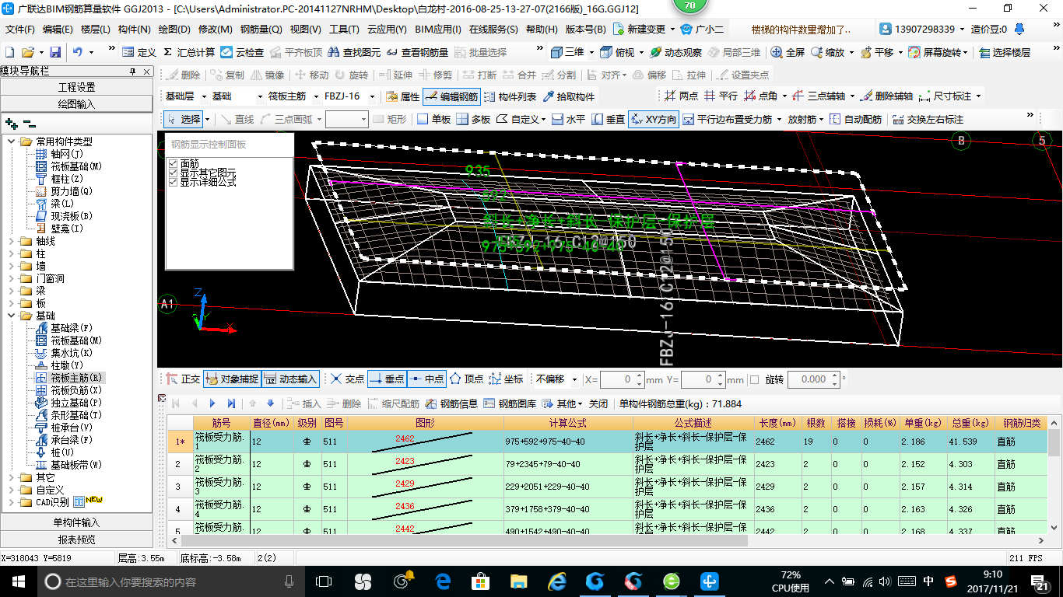This screenshot has width=1063, height=597.
Task: Click the 工程设置 panel button
Action: tap(77, 87)
